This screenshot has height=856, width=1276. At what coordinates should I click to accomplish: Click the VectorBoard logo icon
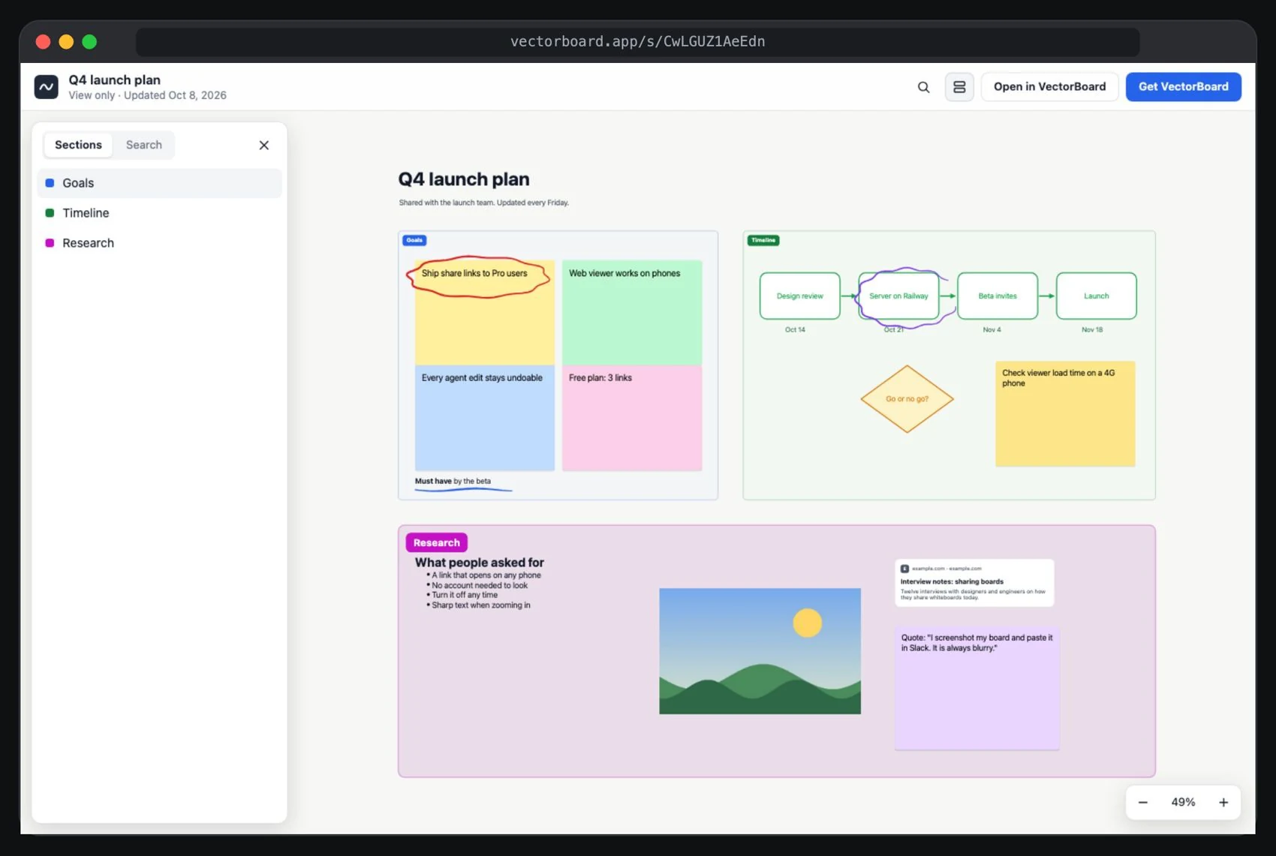[x=46, y=87]
